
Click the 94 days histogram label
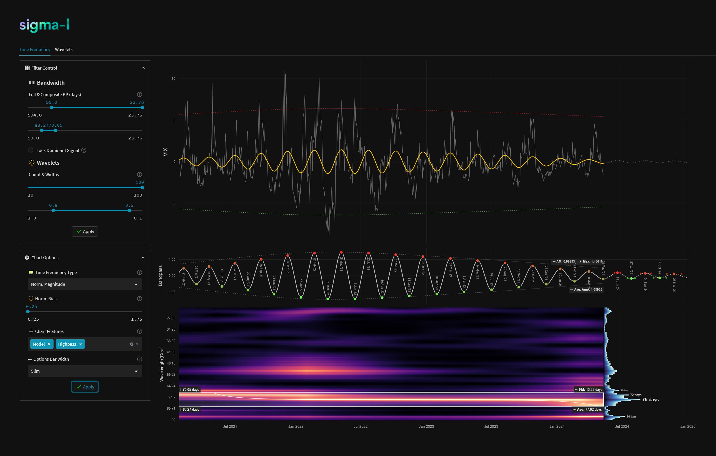click(632, 416)
